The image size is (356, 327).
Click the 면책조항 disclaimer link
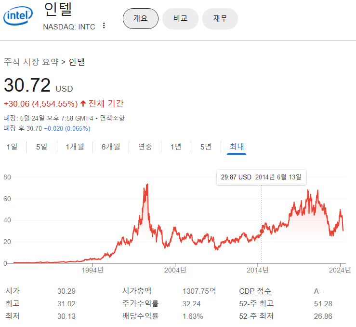112,118
